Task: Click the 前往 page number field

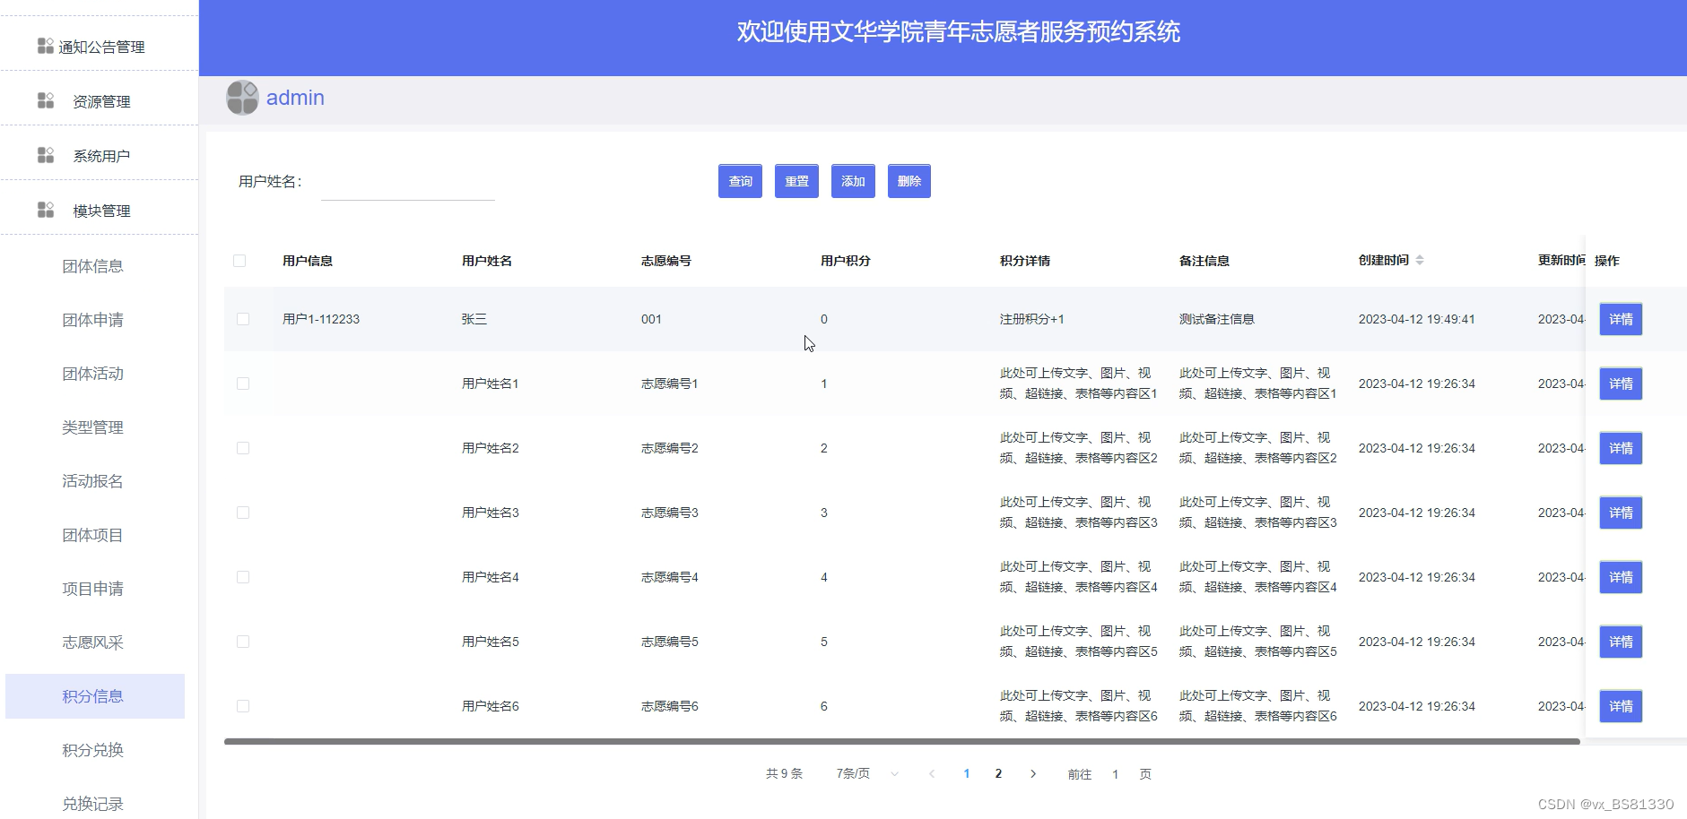Action: point(1115,773)
